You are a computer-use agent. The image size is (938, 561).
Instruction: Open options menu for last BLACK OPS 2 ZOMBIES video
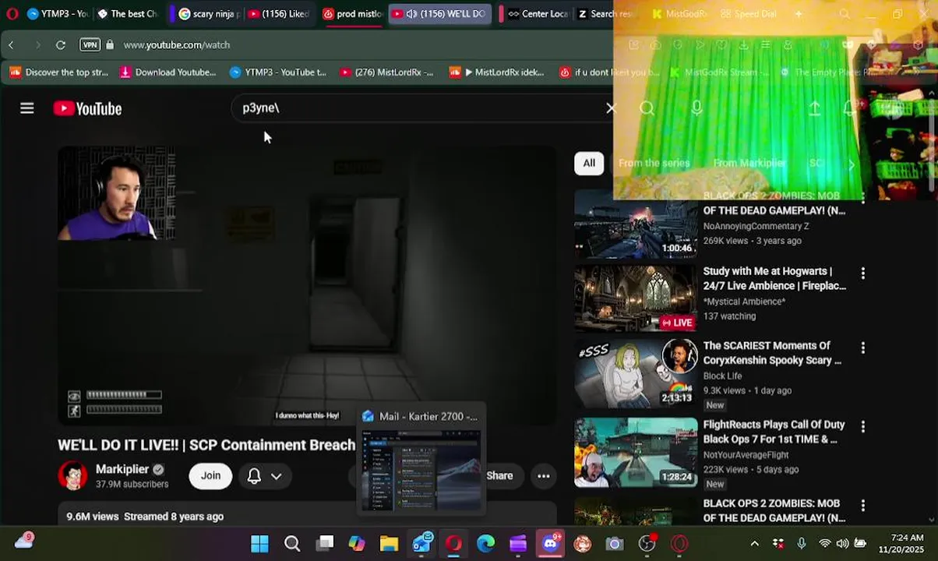coord(862,506)
